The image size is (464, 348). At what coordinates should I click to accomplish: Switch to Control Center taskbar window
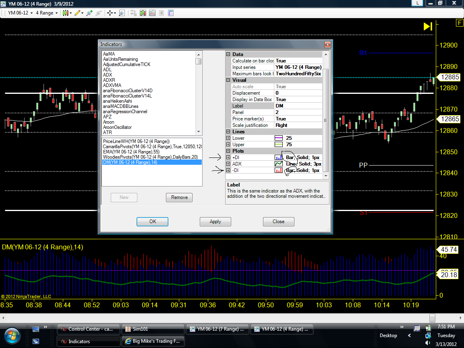coord(89,329)
